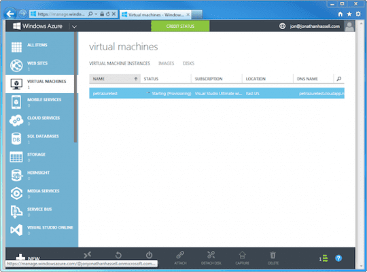Open All Items grid icon in sidebar
The height and width of the screenshot is (272, 367).
[x=16, y=47]
